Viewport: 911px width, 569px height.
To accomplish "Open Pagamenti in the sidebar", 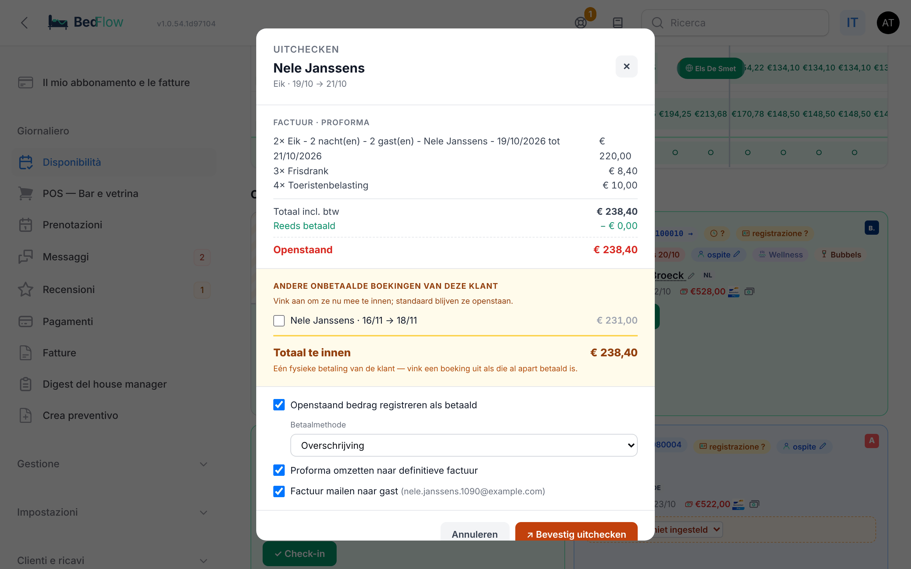I will coord(114,321).
